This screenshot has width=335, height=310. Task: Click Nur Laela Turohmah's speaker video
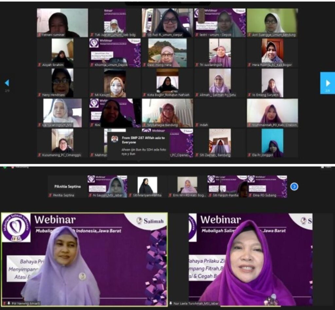[x=250, y=259]
